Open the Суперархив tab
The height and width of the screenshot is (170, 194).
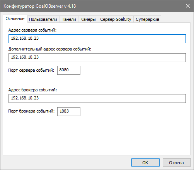147,19
